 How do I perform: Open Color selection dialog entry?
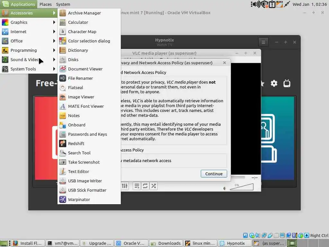(x=89, y=41)
